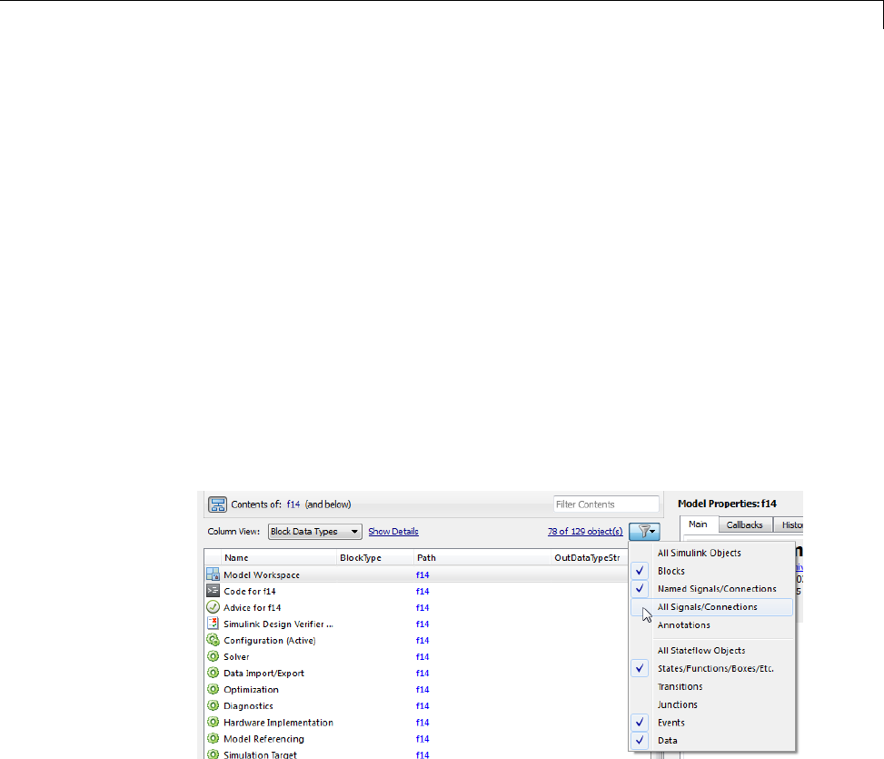Click the Hardware Implementation gear icon
The width and height of the screenshot is (884, 759).
pyautogui.click(x=213, y=722)
